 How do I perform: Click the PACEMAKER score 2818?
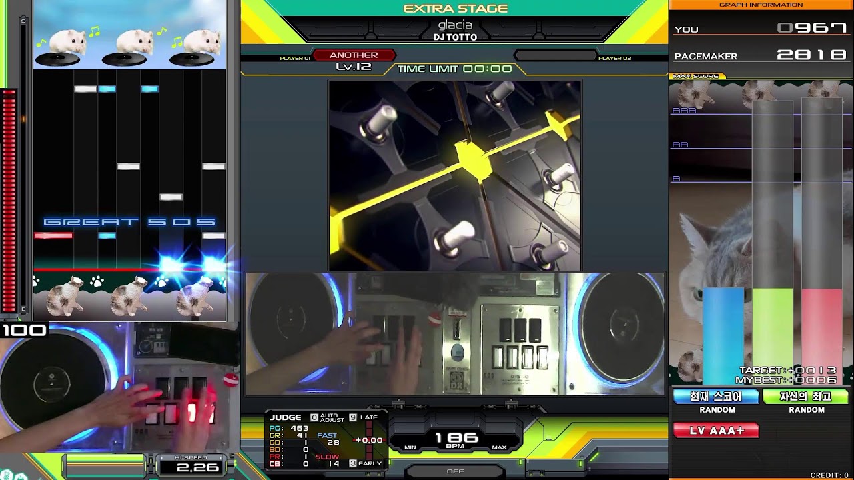point(813,55)
